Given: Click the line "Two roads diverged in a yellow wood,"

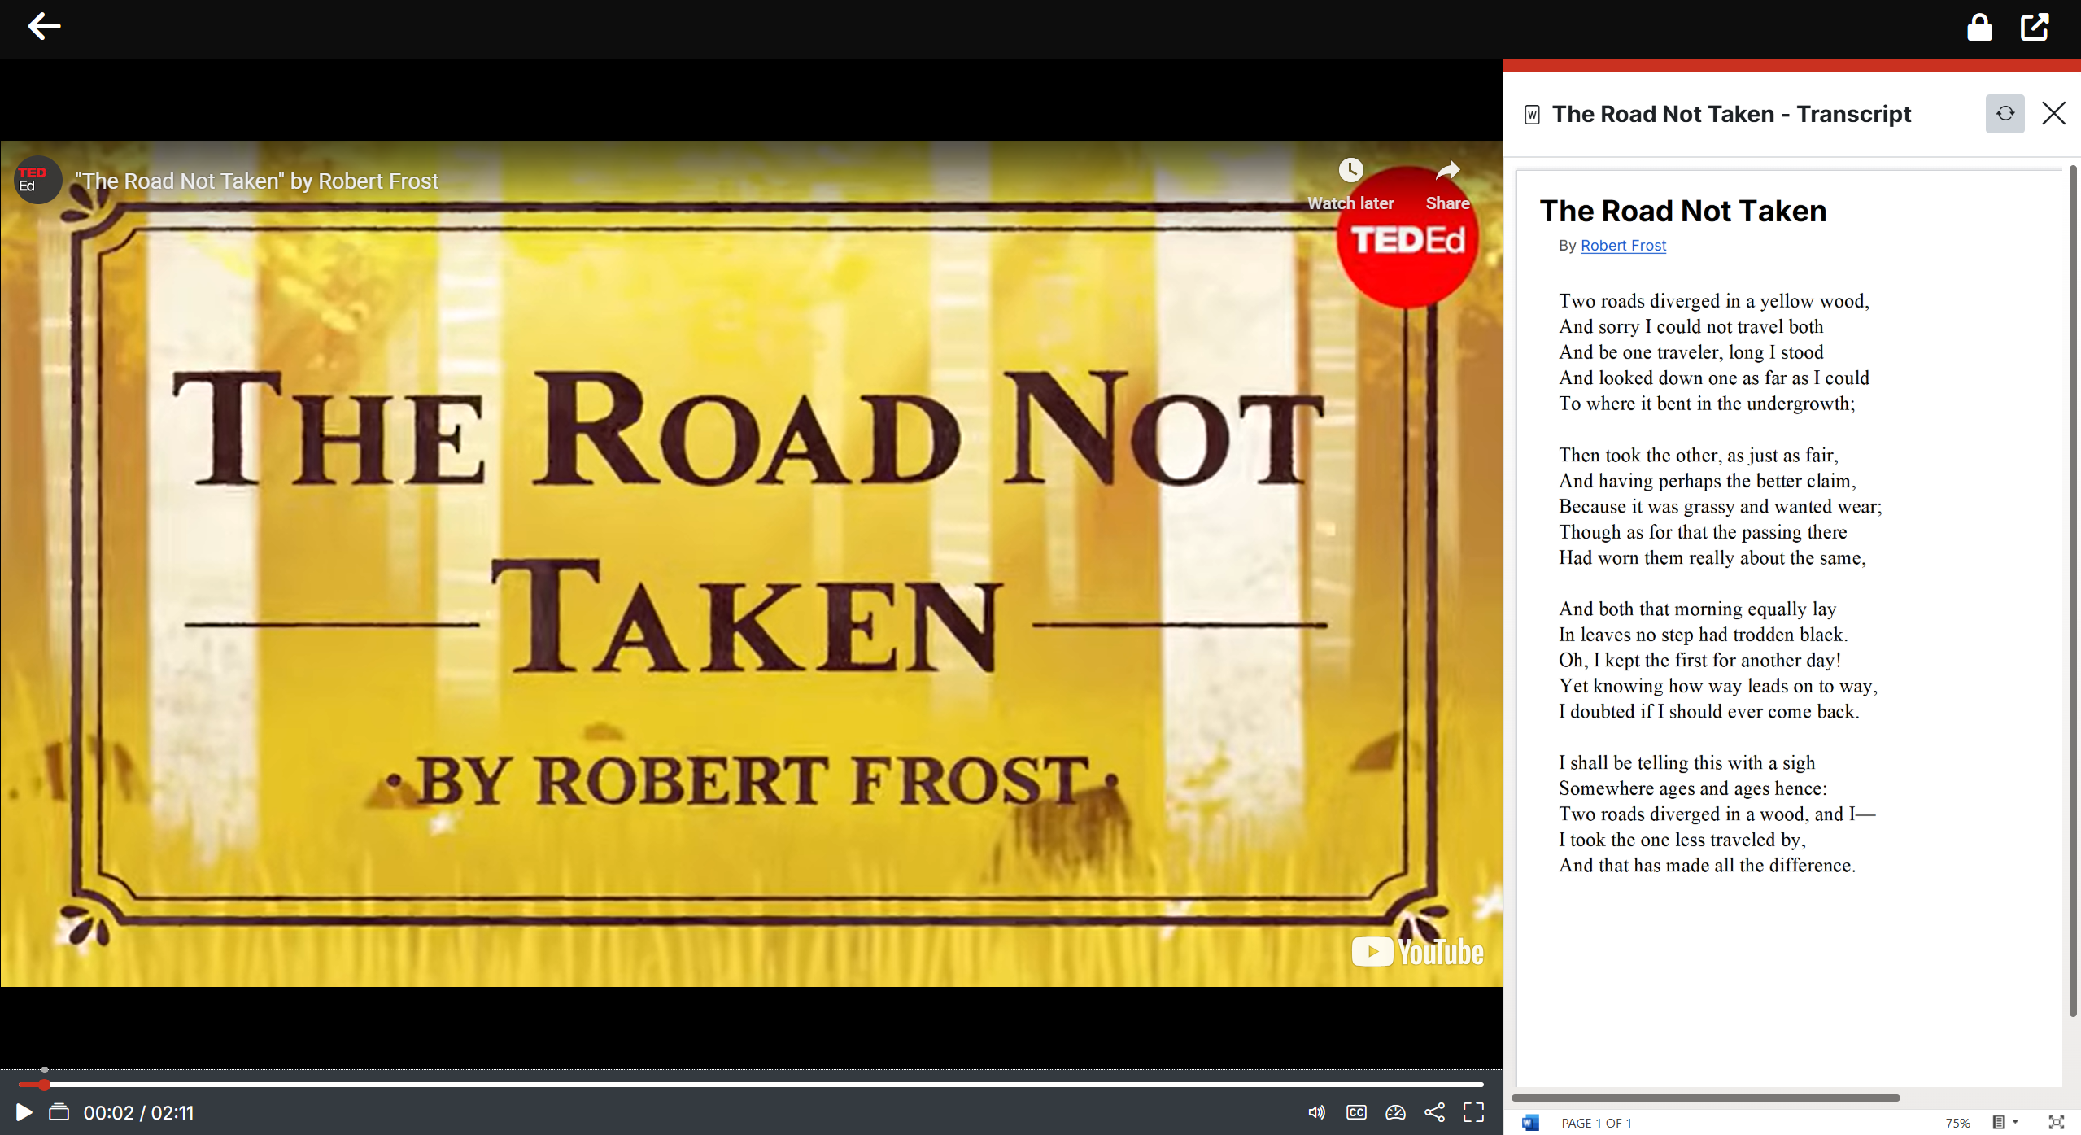Looking at the screenshot, I should (1714, 301).
